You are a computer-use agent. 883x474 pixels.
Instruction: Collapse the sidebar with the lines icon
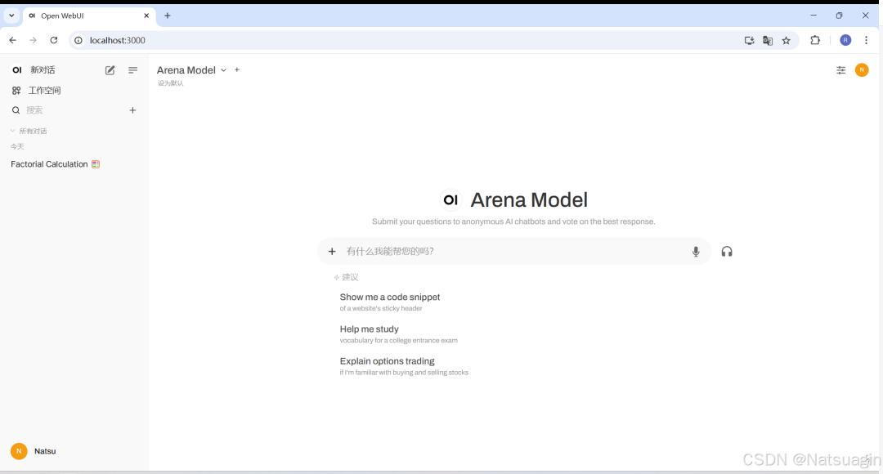(133, 70)
